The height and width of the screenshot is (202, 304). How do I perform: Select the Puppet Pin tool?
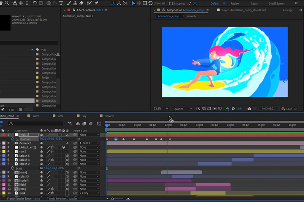coord(97,3)
